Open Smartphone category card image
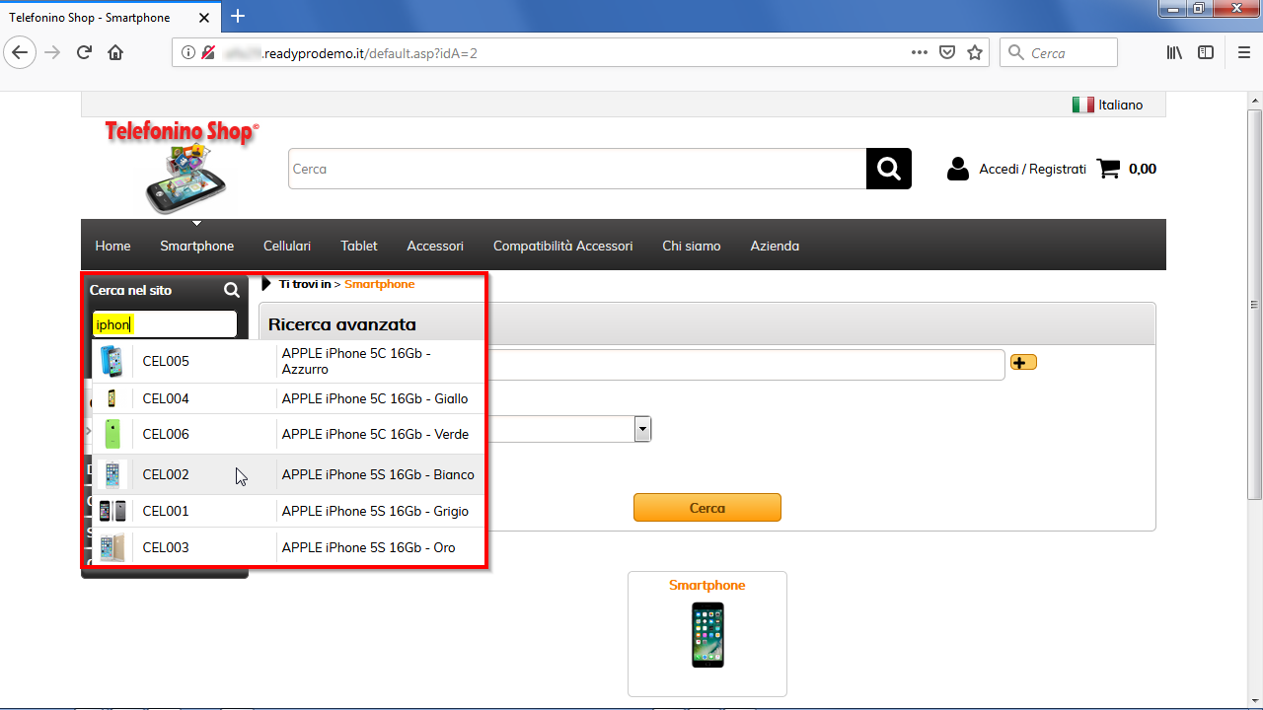The width and height of the screenshot is (1263, 710). click(x=706, y=635)
